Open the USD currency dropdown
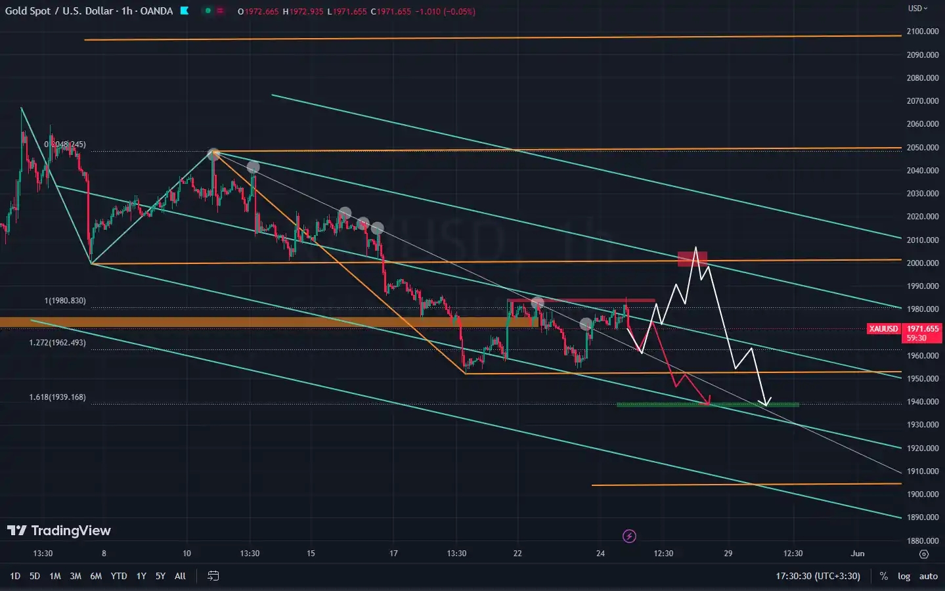The height and width of the screenshot is (591, 945). click(917, 9)
